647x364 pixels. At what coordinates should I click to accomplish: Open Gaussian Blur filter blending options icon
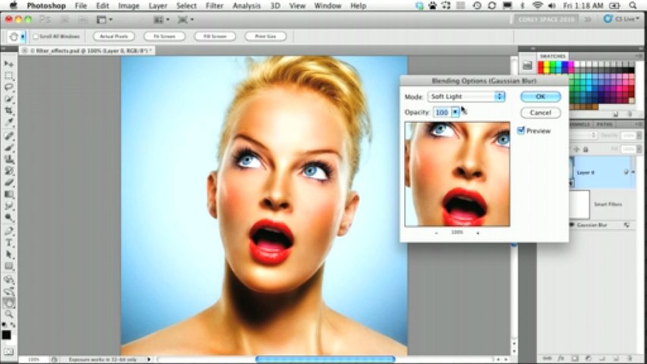tap(627, 225)
